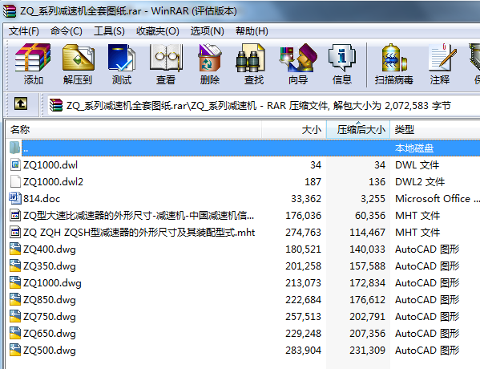Select file name ZQ500.dwg

(50, 351)
